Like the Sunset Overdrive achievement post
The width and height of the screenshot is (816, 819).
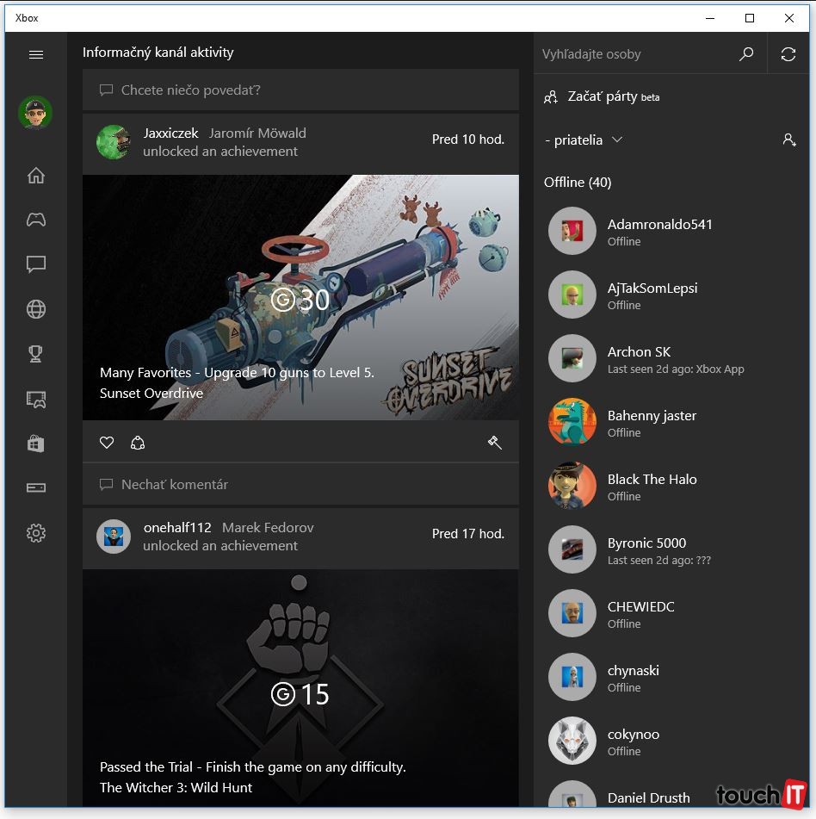click(x=107, y=443)
